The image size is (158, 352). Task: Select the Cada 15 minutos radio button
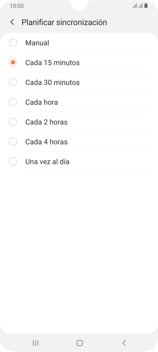(x=13, y=62)
